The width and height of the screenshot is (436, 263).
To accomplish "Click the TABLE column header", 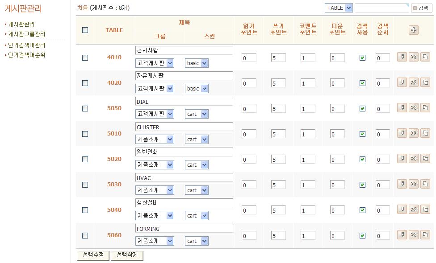I will click(114, 30).
